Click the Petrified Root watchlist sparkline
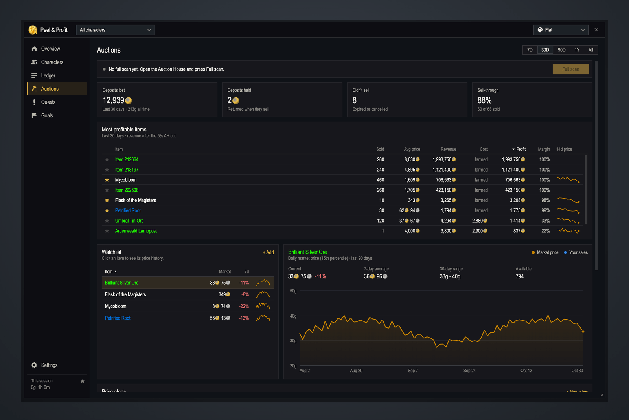Screen dimensions: 629x420 263,318
